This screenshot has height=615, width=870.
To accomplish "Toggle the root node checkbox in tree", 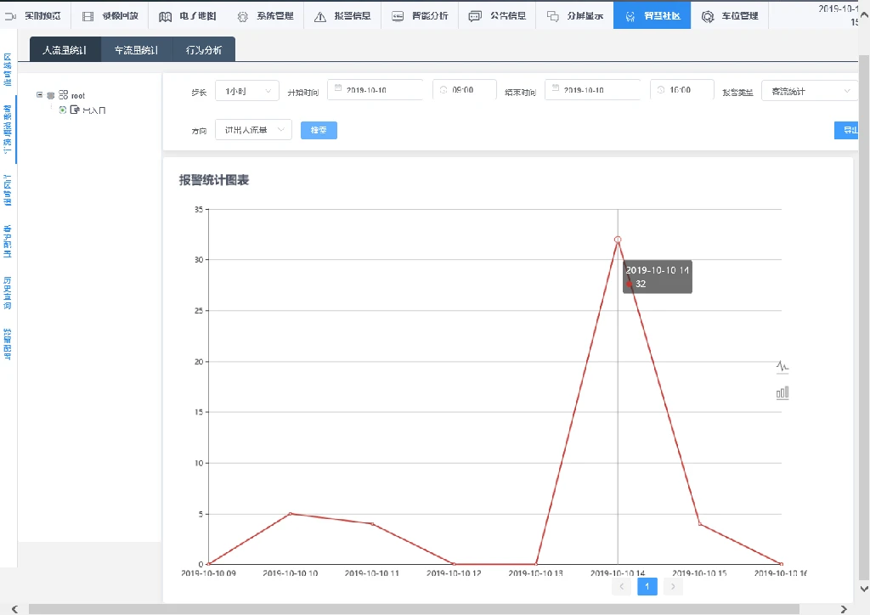I will pyautogui.click(x=51, y=96).
